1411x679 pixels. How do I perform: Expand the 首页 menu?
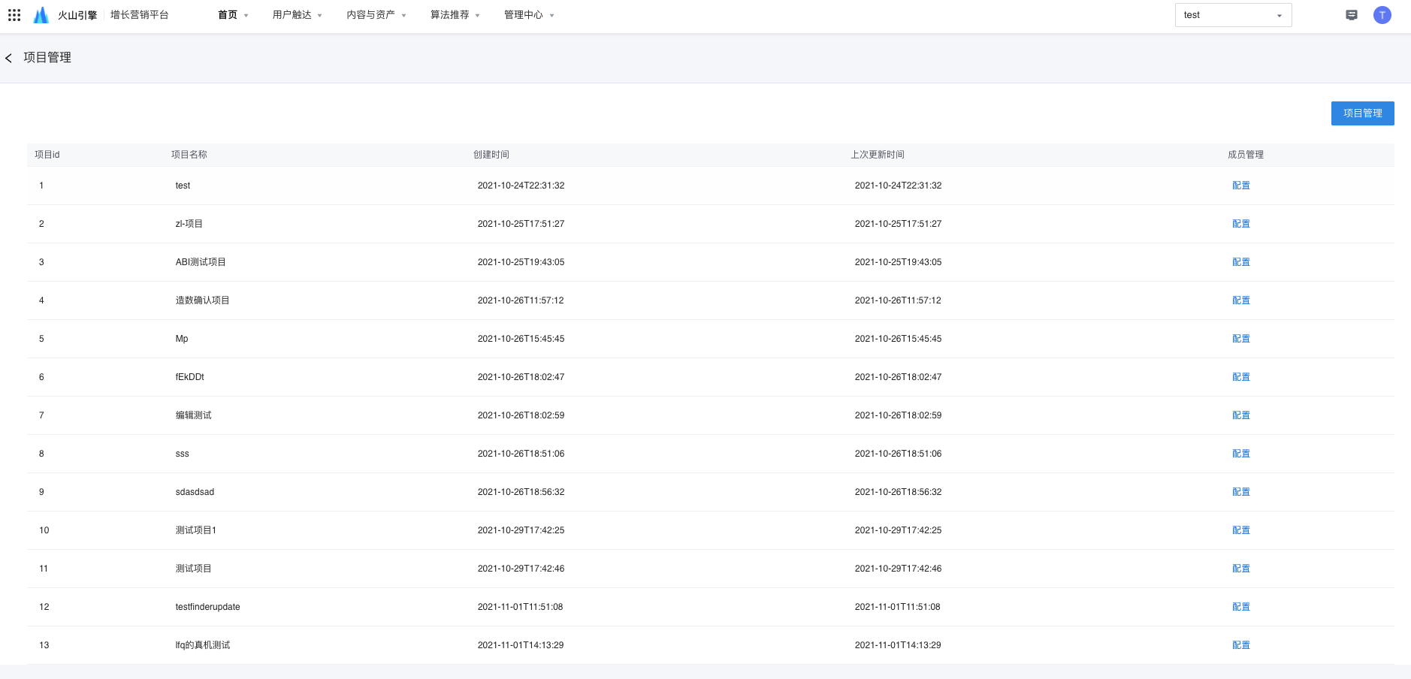pyautogui.click(x=233, y=15)
